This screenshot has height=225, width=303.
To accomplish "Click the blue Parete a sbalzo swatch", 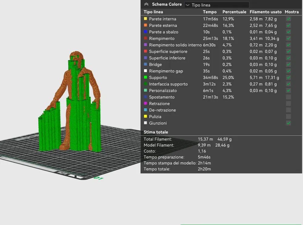I will click(x=145, y=32).
